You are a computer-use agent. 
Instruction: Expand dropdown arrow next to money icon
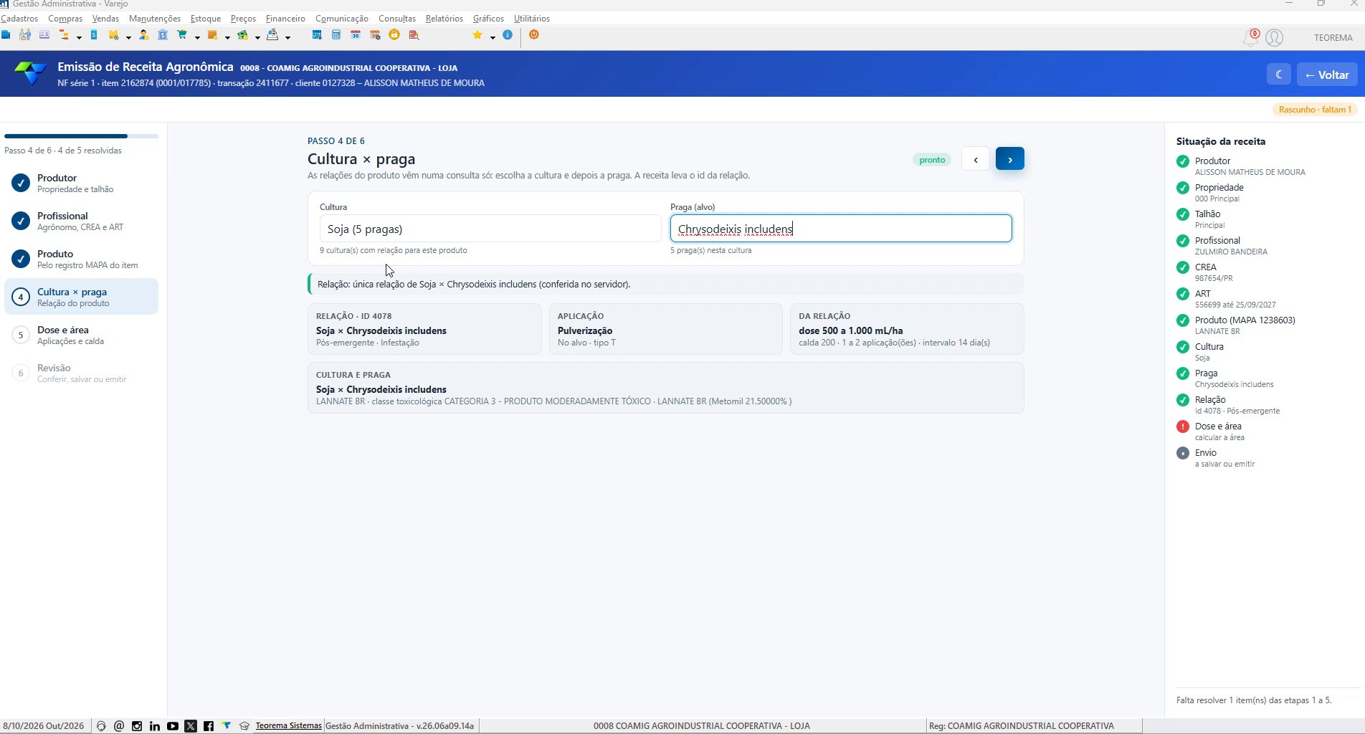click(257, 37)
